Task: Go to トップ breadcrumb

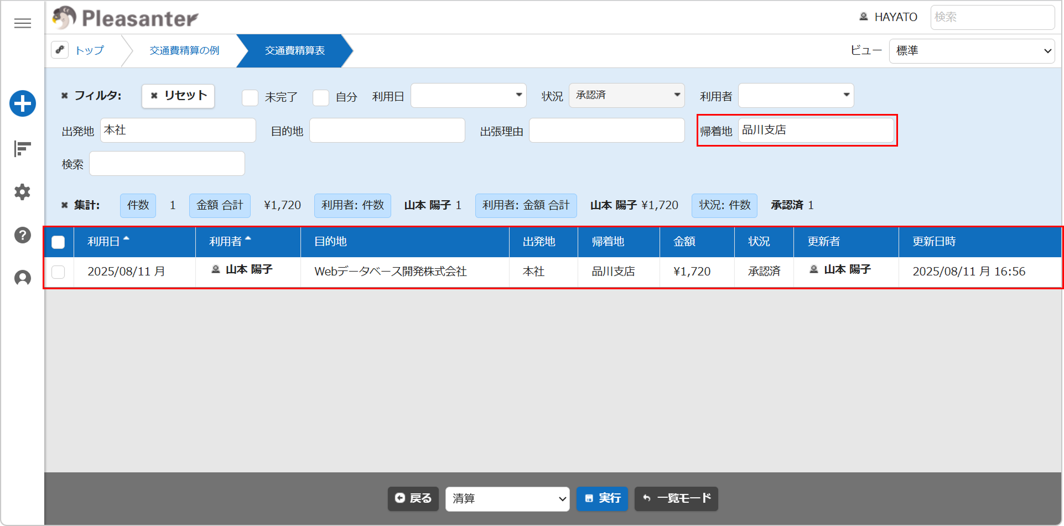Action: [90, 50]
